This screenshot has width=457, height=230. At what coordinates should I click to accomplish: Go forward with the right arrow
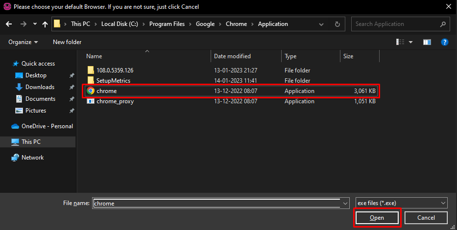click(x=24, y=24)
